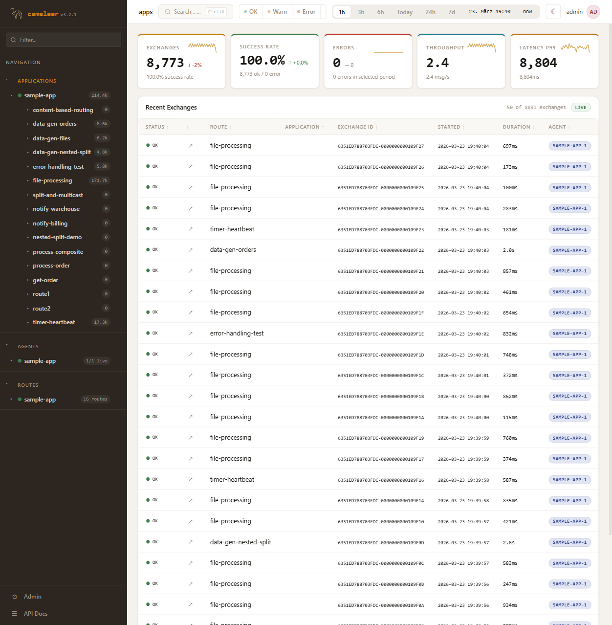Click the LIVE badge button
The image size is (612, 625).
[580, 108]
